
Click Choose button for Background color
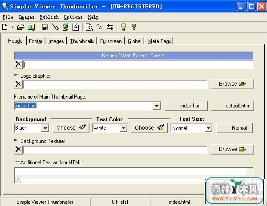[71, 128]
